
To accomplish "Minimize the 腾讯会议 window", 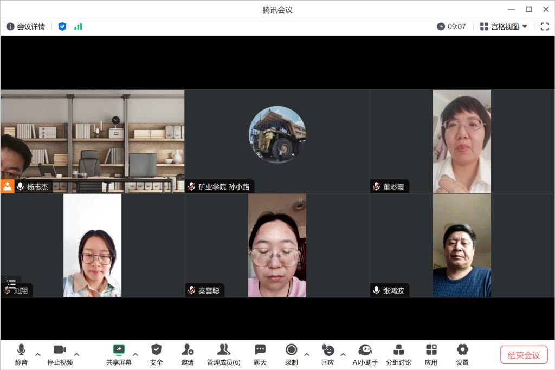I will tap(512, 10).
